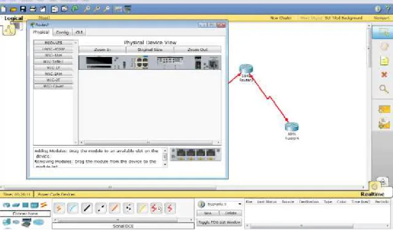This screenshot has height=230, width=393.
Task: Click the Add Simple PDU envelope icon
Action: [384, 110]
